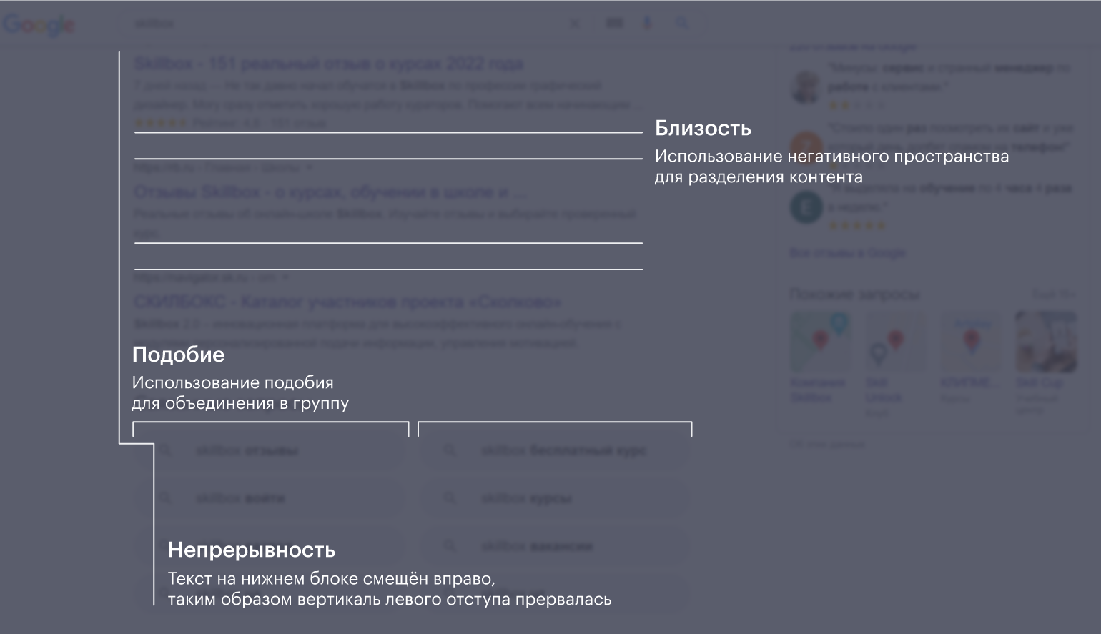Expand the arrow next to the third result's URL
This screenshot has width=1101, height=634.
[285, 277]
